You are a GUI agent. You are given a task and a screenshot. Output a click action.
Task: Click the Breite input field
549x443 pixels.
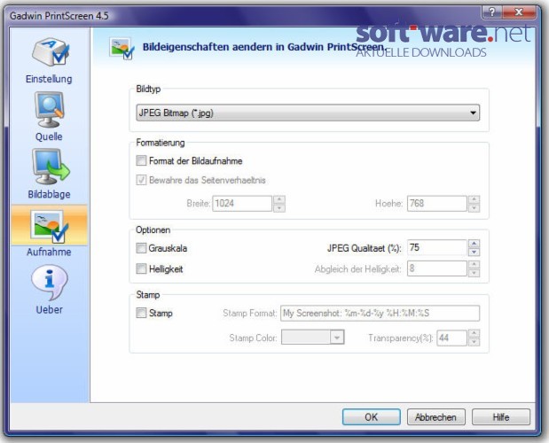[x=242, y=204]
